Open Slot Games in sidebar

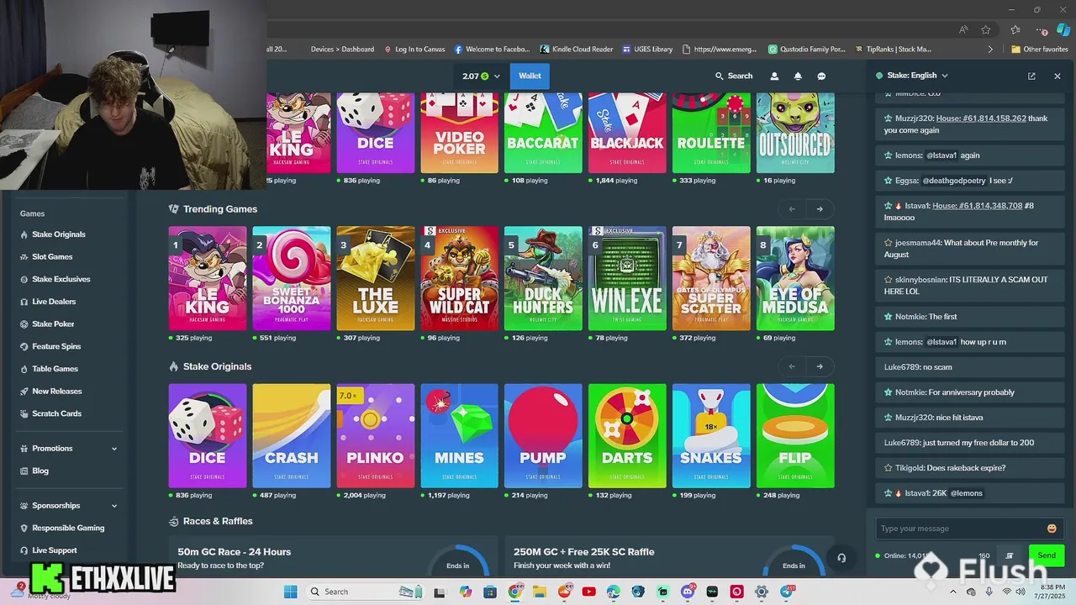coord(52,257)
